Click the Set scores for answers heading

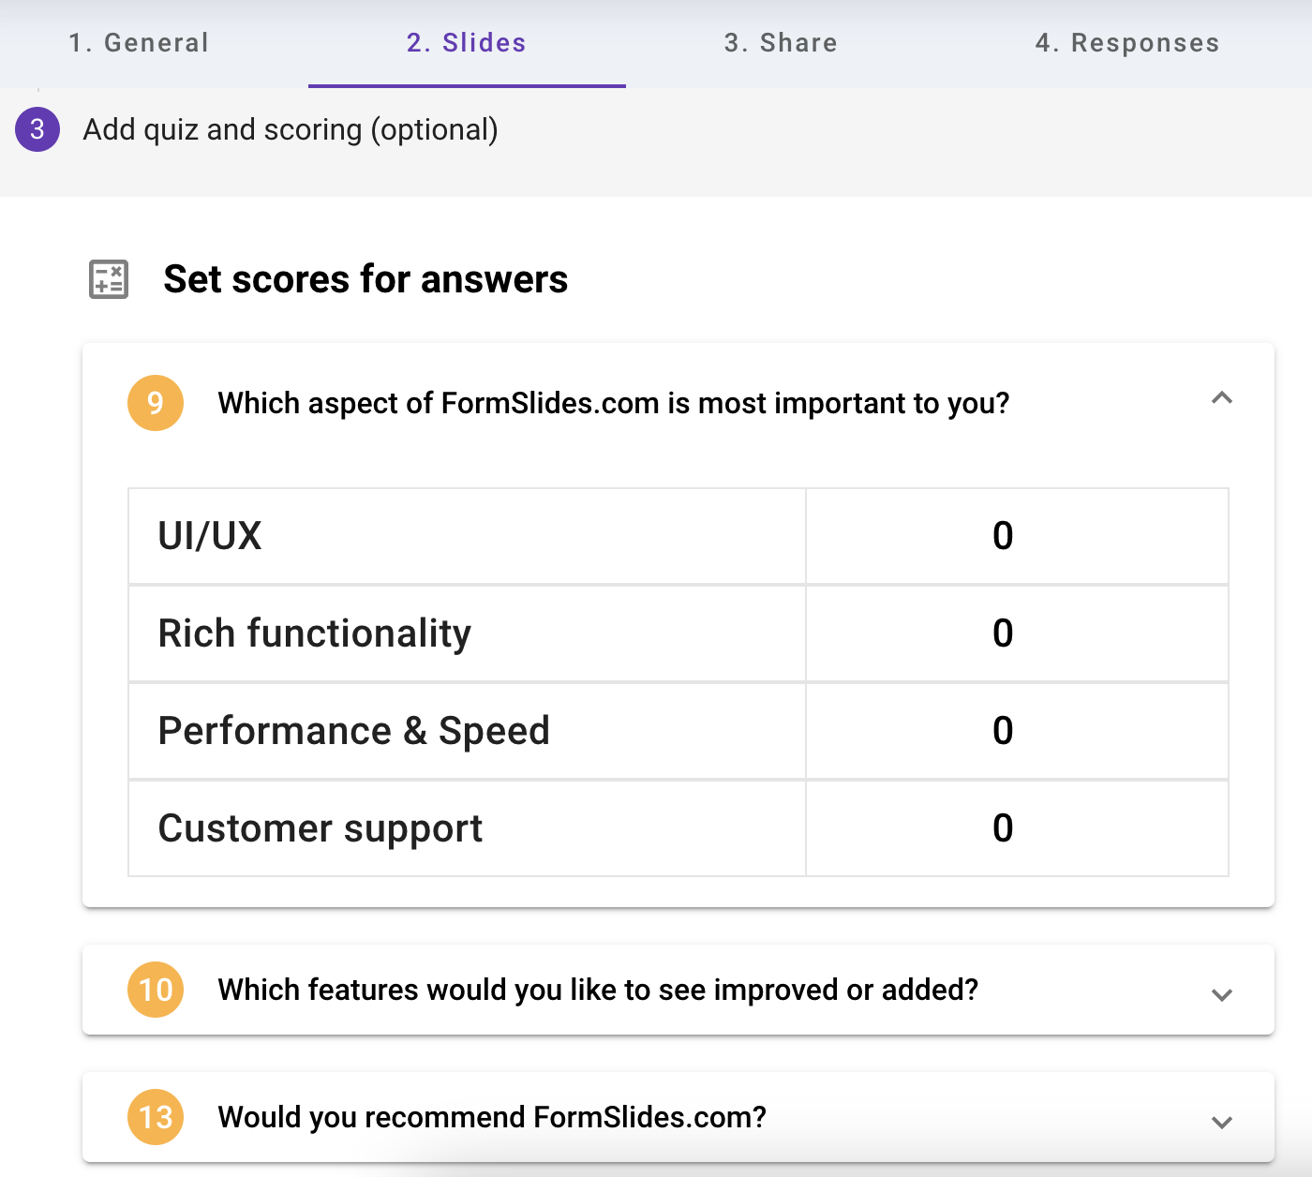[366, 279]
